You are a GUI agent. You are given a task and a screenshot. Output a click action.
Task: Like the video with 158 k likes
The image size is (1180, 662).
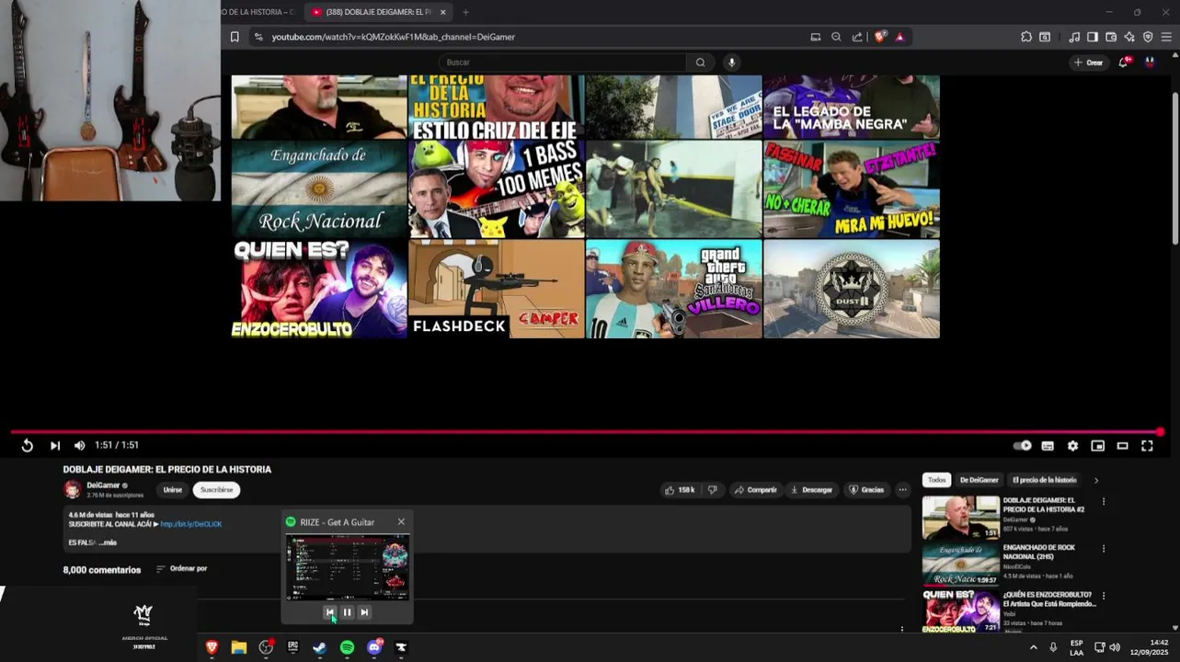point(681,490)
